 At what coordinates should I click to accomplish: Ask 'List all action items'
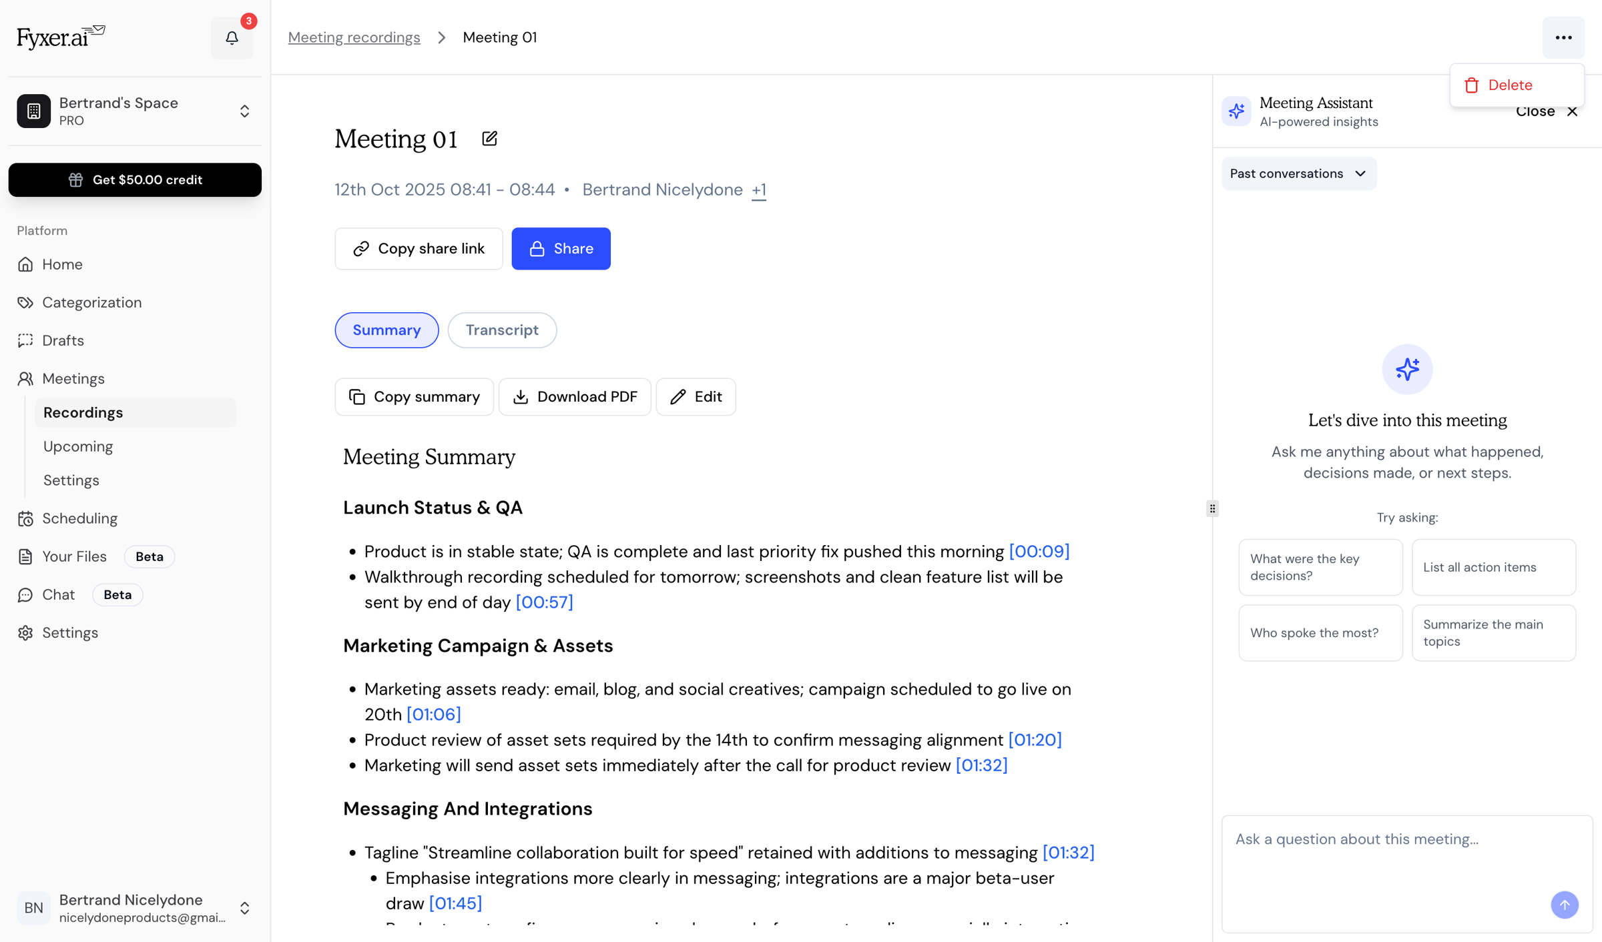pyautogui.click(x=1494, y=567)
